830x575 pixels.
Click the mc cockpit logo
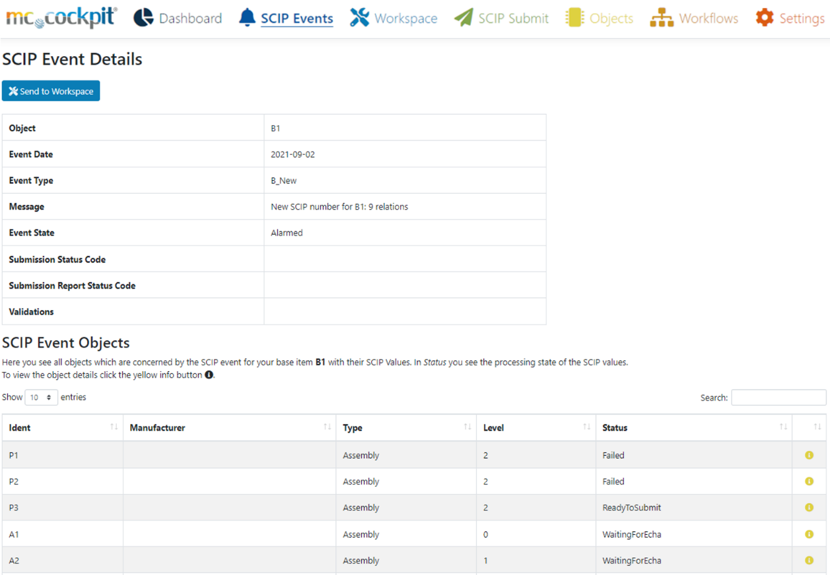61,18
